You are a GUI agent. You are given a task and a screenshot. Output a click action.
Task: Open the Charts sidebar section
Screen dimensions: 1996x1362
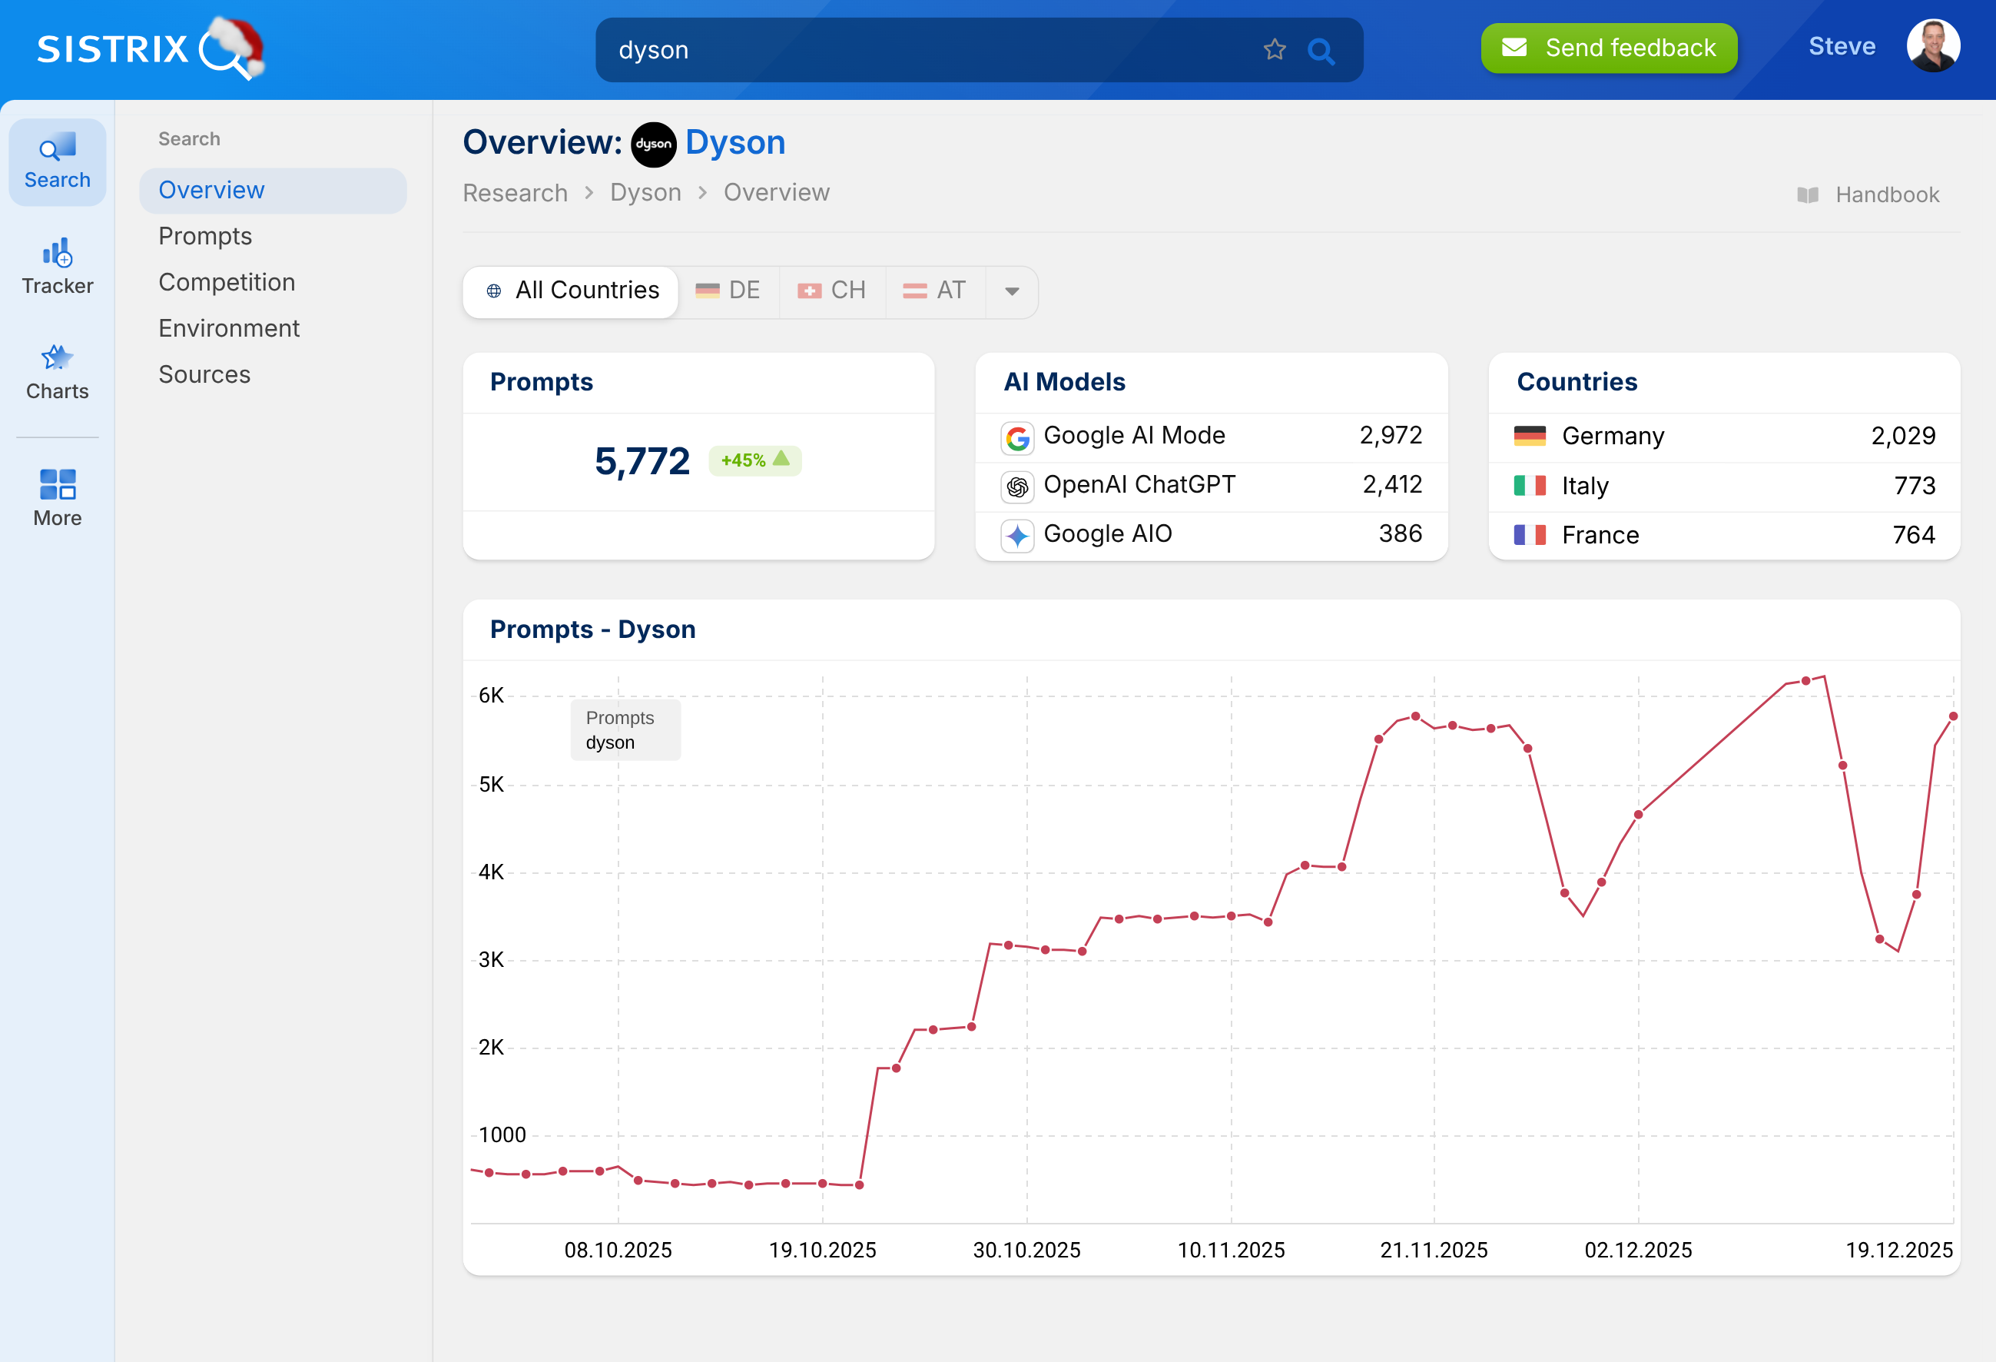click(x=57, y=372)
